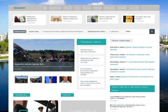Open the ЕР: голосование comment link

132,63
